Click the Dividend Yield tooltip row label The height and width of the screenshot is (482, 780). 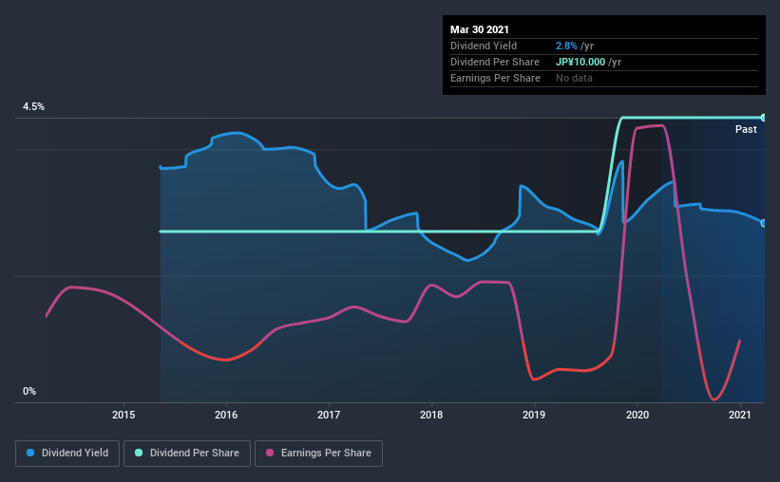click(x=484, y=46)
